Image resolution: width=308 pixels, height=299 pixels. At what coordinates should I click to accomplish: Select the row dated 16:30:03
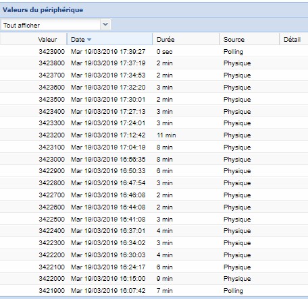(154, 255)
